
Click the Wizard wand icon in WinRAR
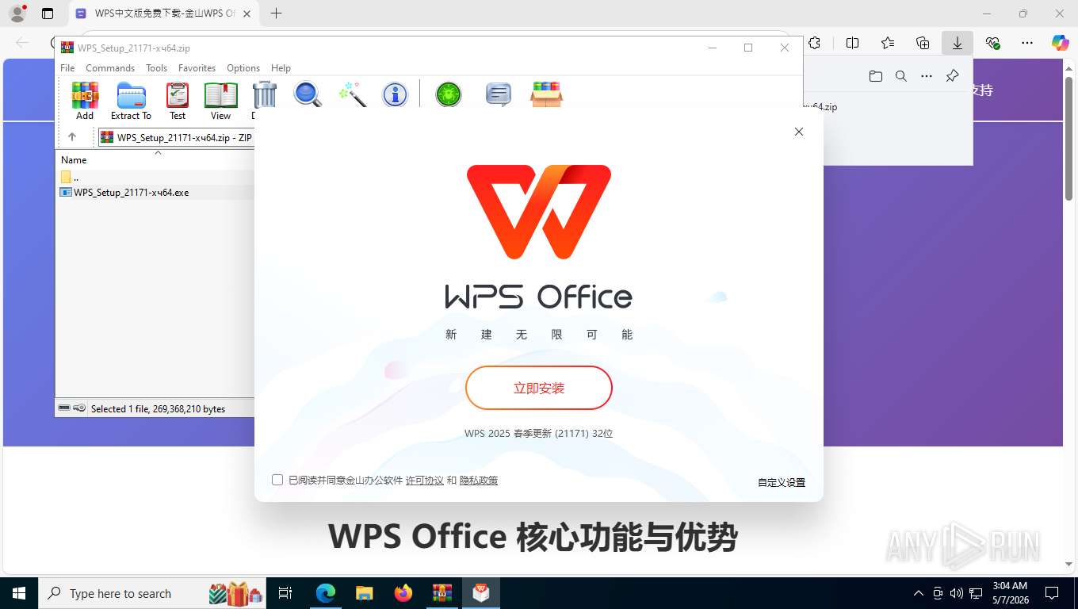pyautogui.click(x=352, y=94)
